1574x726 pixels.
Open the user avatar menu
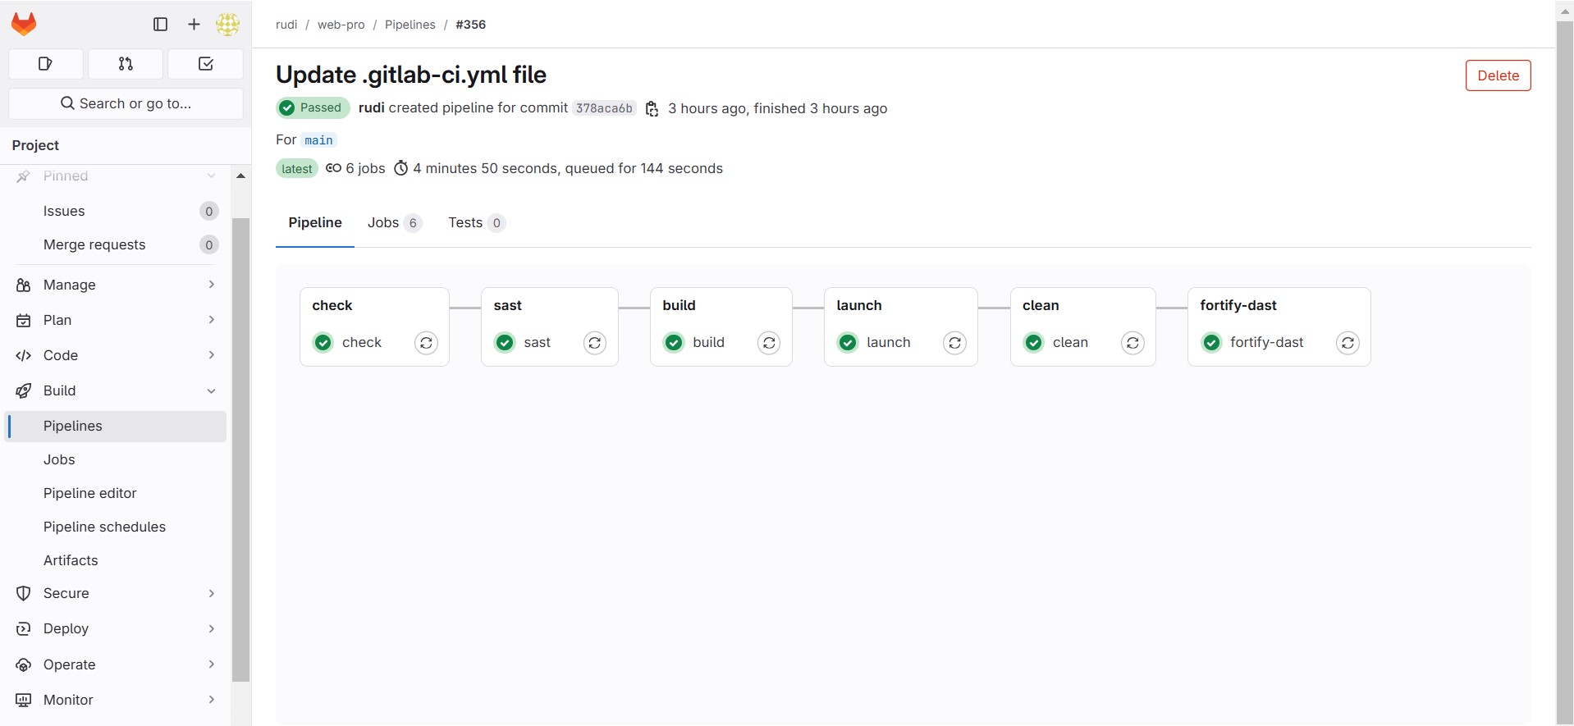(x=227, y=25)
